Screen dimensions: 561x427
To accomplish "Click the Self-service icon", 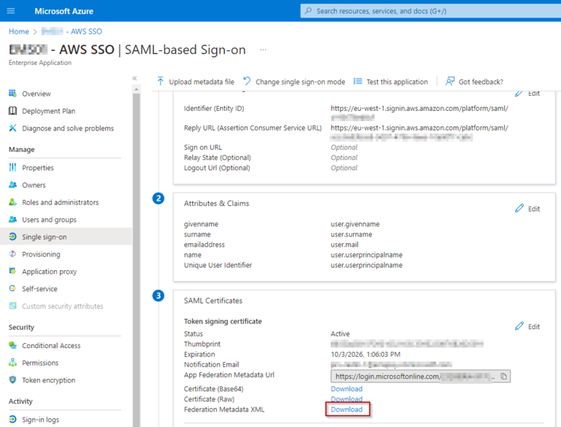I will 12,288.
